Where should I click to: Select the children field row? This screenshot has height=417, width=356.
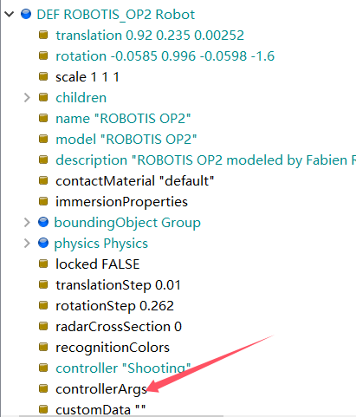81,98
